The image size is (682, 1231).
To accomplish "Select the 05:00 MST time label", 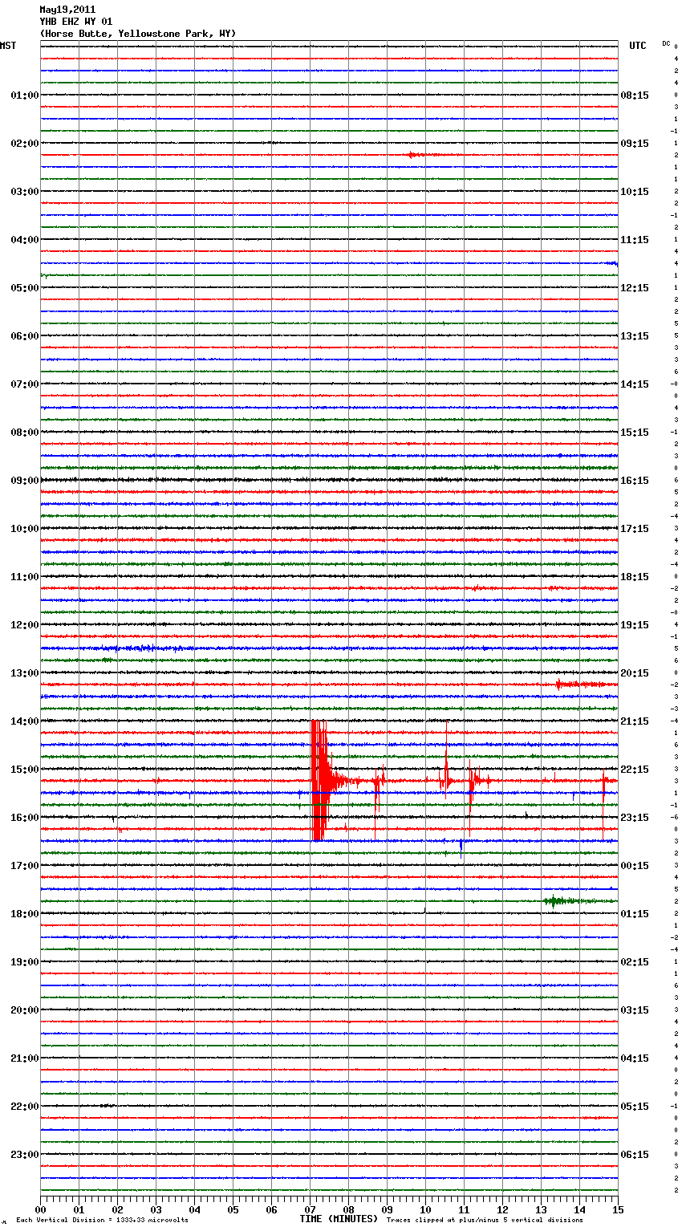I will [25, 288].
